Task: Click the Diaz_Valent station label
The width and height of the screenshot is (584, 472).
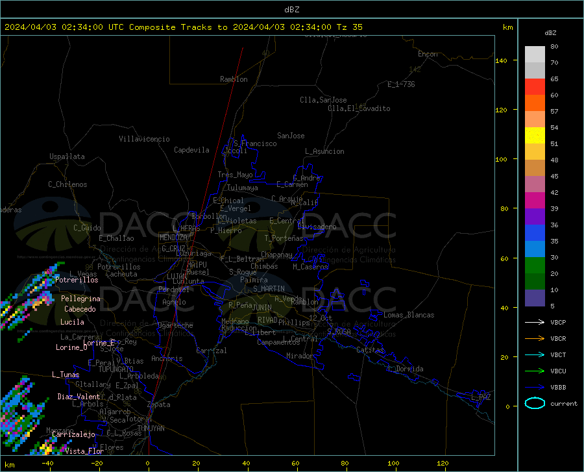Action: (79, 397)
